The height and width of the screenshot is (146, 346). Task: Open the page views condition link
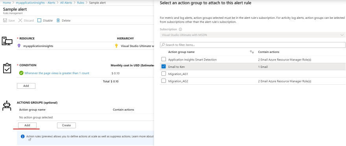57,73
